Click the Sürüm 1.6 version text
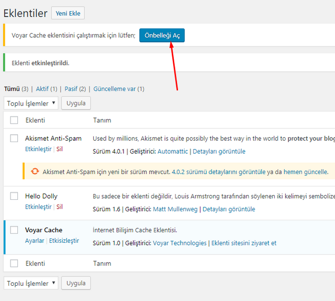335x301 pixels. pyautogui.click(x=106, y=209)
